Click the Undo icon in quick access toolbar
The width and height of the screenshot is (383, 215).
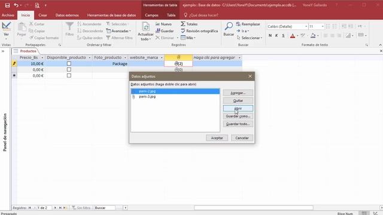click(16, 5)
